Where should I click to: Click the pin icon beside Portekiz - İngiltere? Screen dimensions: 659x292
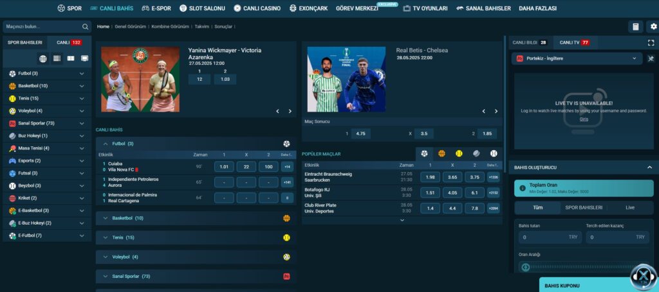(651, 58)
